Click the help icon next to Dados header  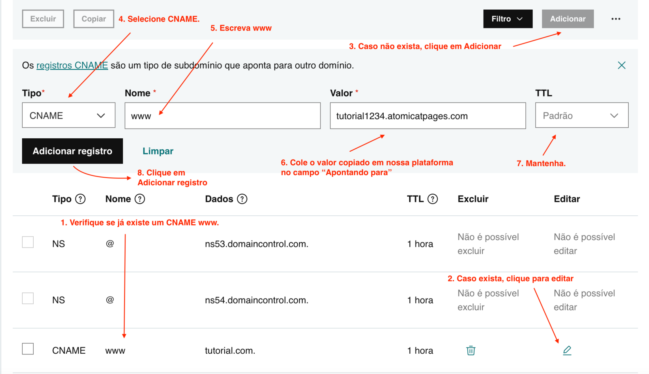click(242, 199)
